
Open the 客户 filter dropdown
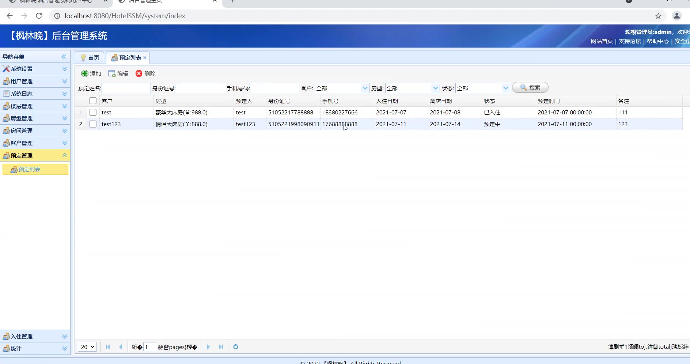pyautogui.click(x=365, y=88)
